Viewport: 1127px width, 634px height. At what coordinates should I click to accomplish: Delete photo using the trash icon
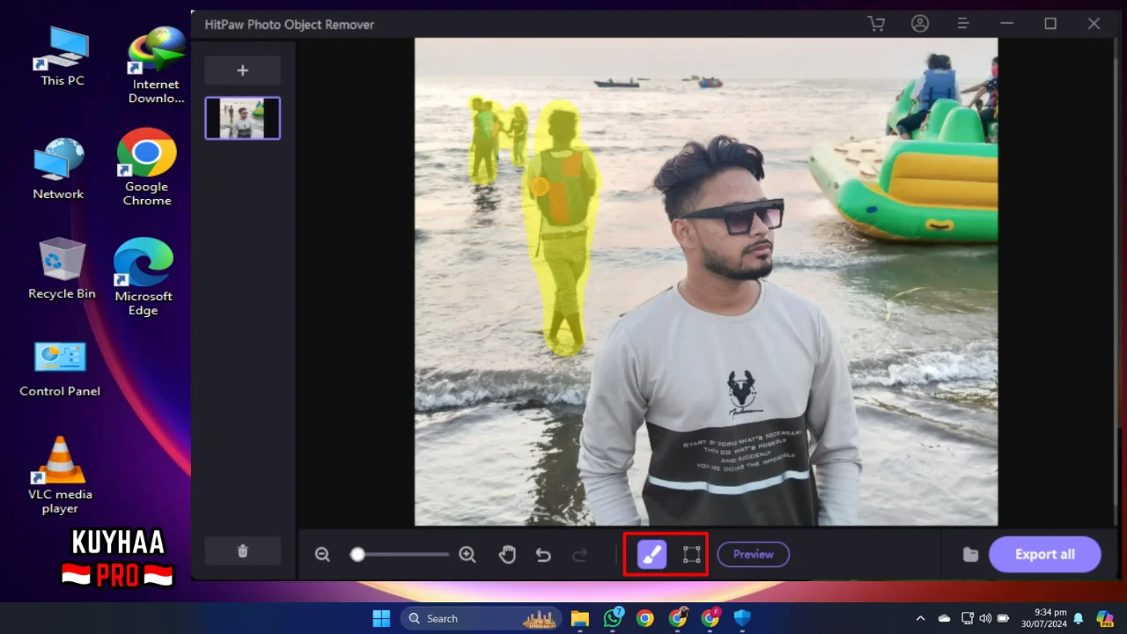coord(243,551)
